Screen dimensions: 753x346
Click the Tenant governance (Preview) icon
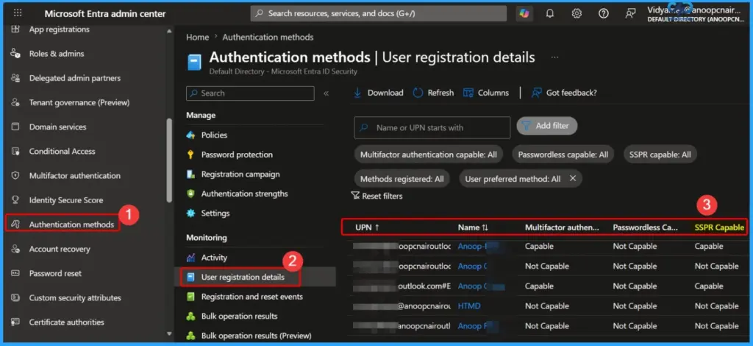[15, 102]
